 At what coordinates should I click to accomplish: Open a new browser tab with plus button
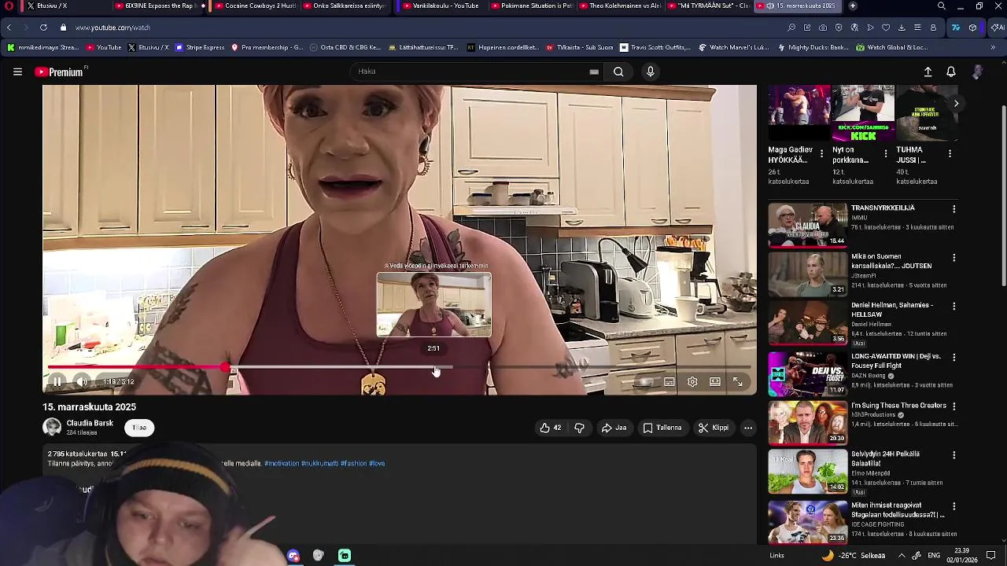[x=852, y=6]
